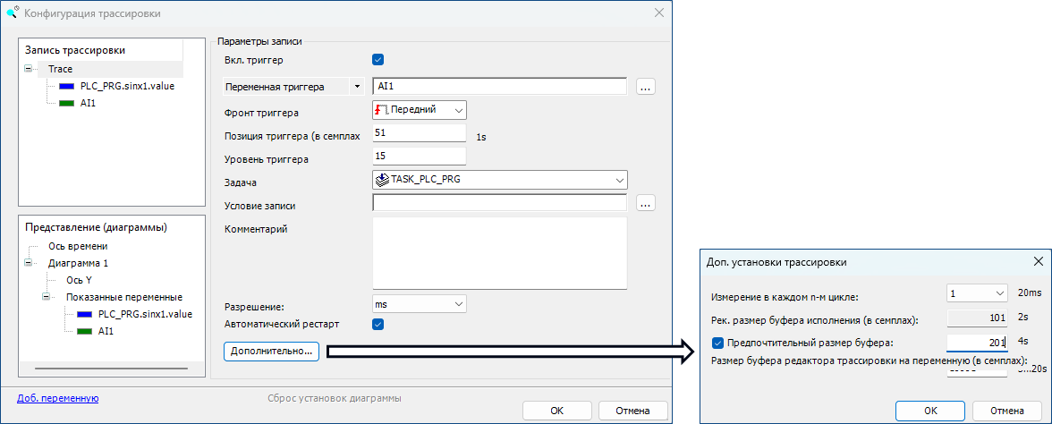Close the additional trace settings dialog
The image size is (1052, 424).
tap(1038, 262)
